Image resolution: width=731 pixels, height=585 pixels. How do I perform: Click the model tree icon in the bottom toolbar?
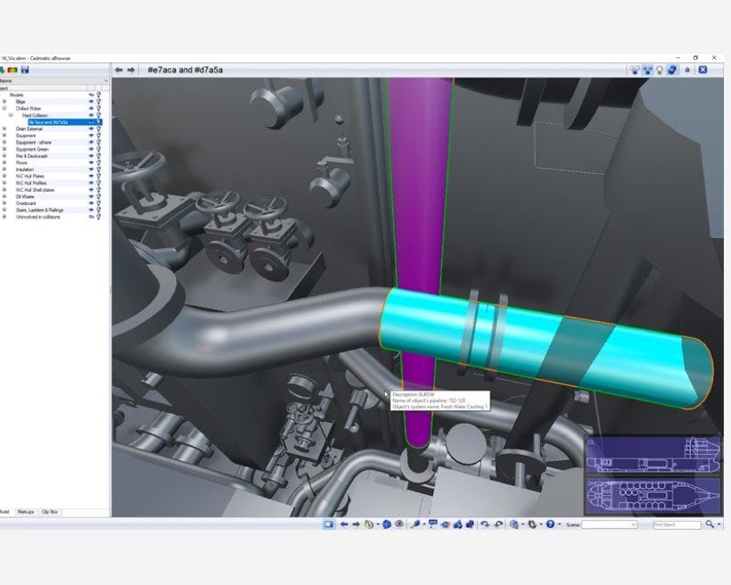[513, 524]
